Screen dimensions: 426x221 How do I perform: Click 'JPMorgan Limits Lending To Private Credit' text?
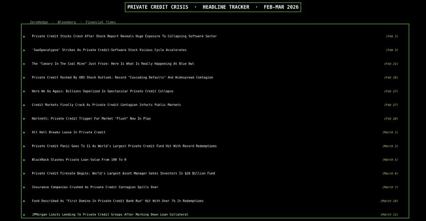(110, 215)
